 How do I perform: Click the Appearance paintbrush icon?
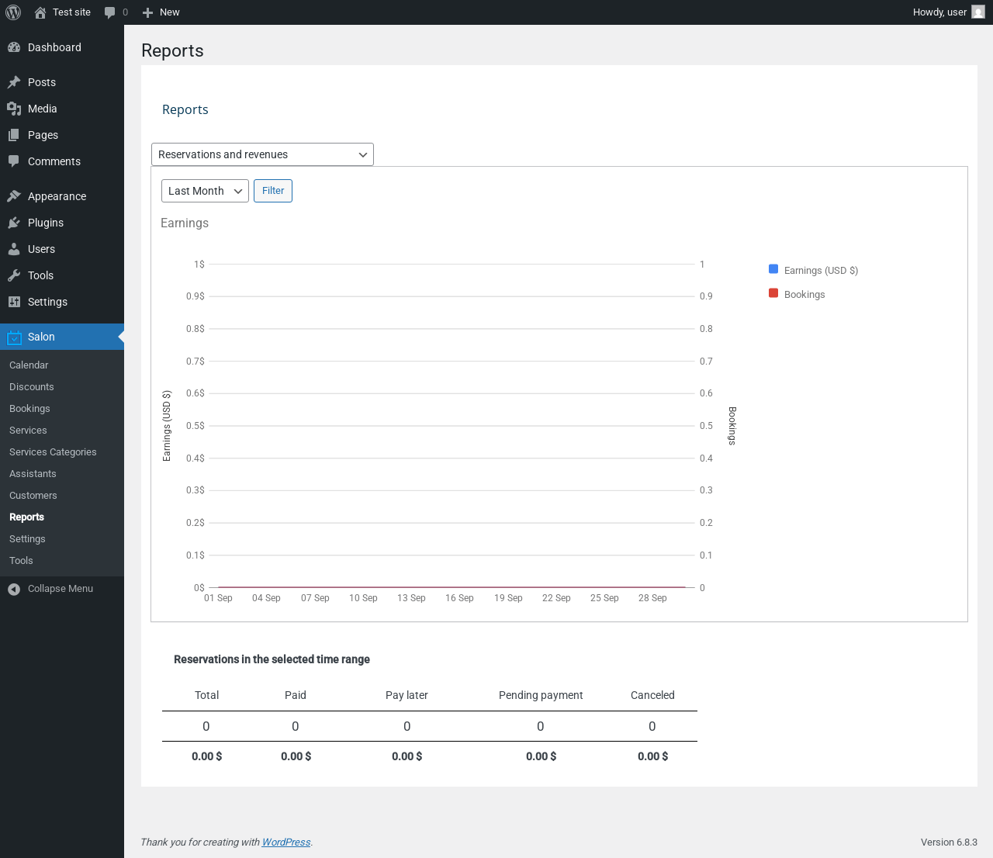click(x=14, y=196)
